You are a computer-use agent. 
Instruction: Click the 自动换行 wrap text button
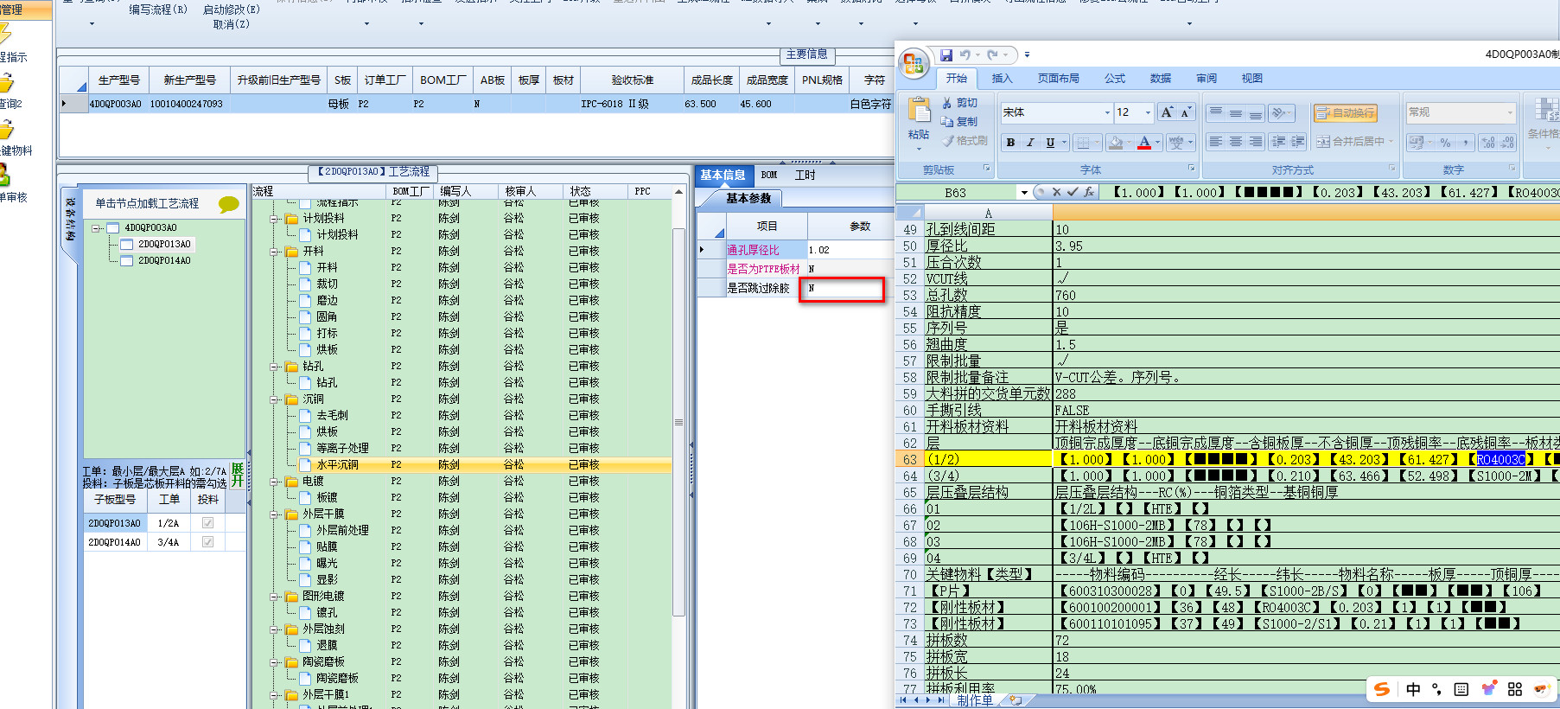coord(1345,113)
